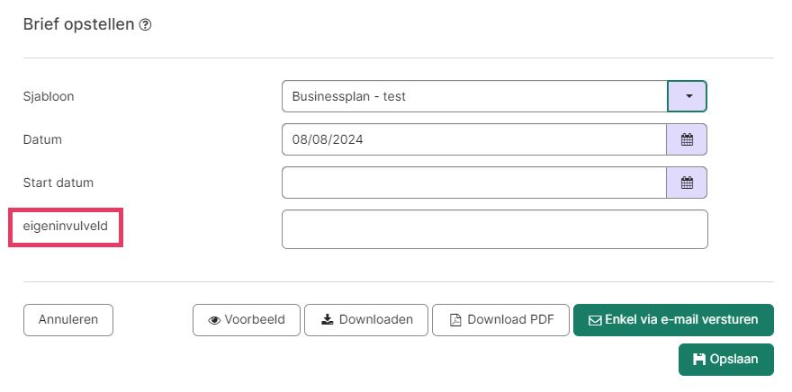Expand the Sjabloon dropdown arrow

pyautogui.click(x=687, y=96)
